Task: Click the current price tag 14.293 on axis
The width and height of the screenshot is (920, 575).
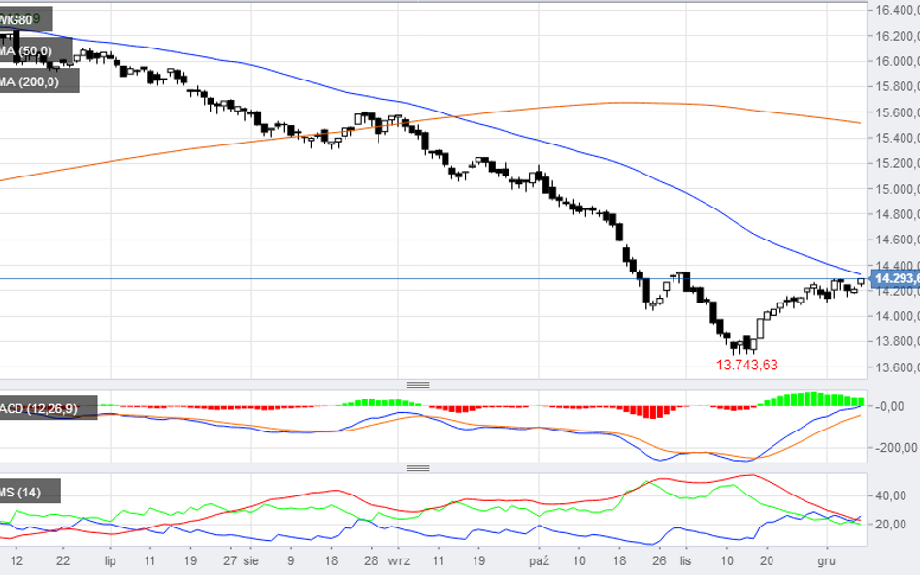Action: [895, 279]
